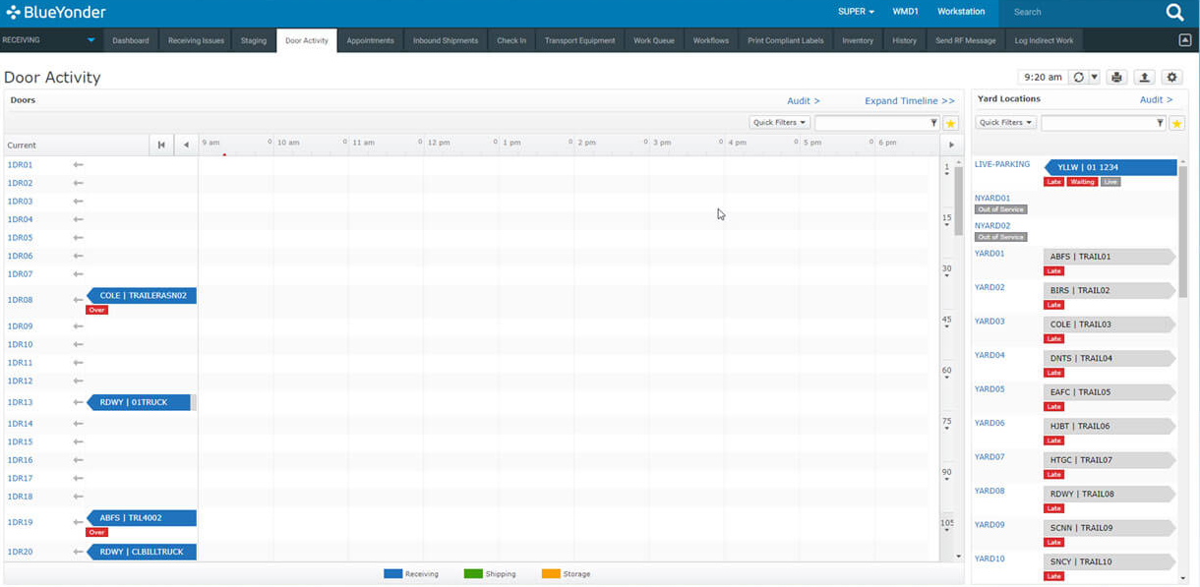Click the arrow icon next to door 1DR03

[x=78, y=202]
